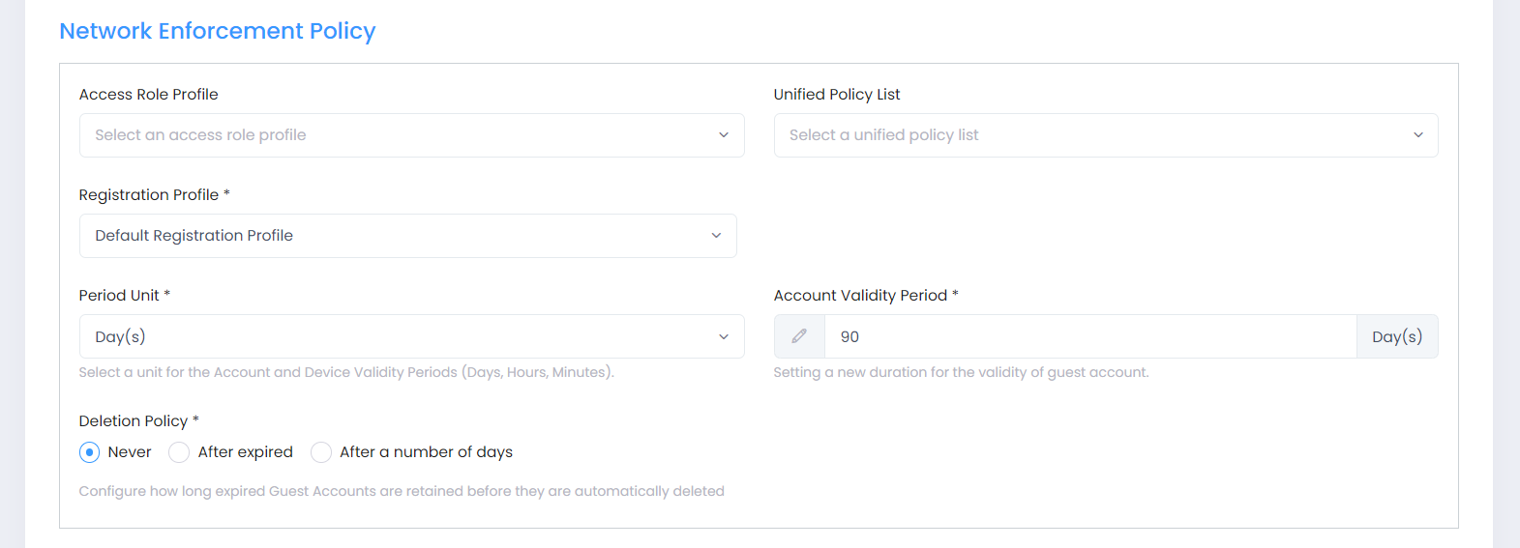
Task: Click the Unified Policy List label text
Action: (x=837, y=95)
